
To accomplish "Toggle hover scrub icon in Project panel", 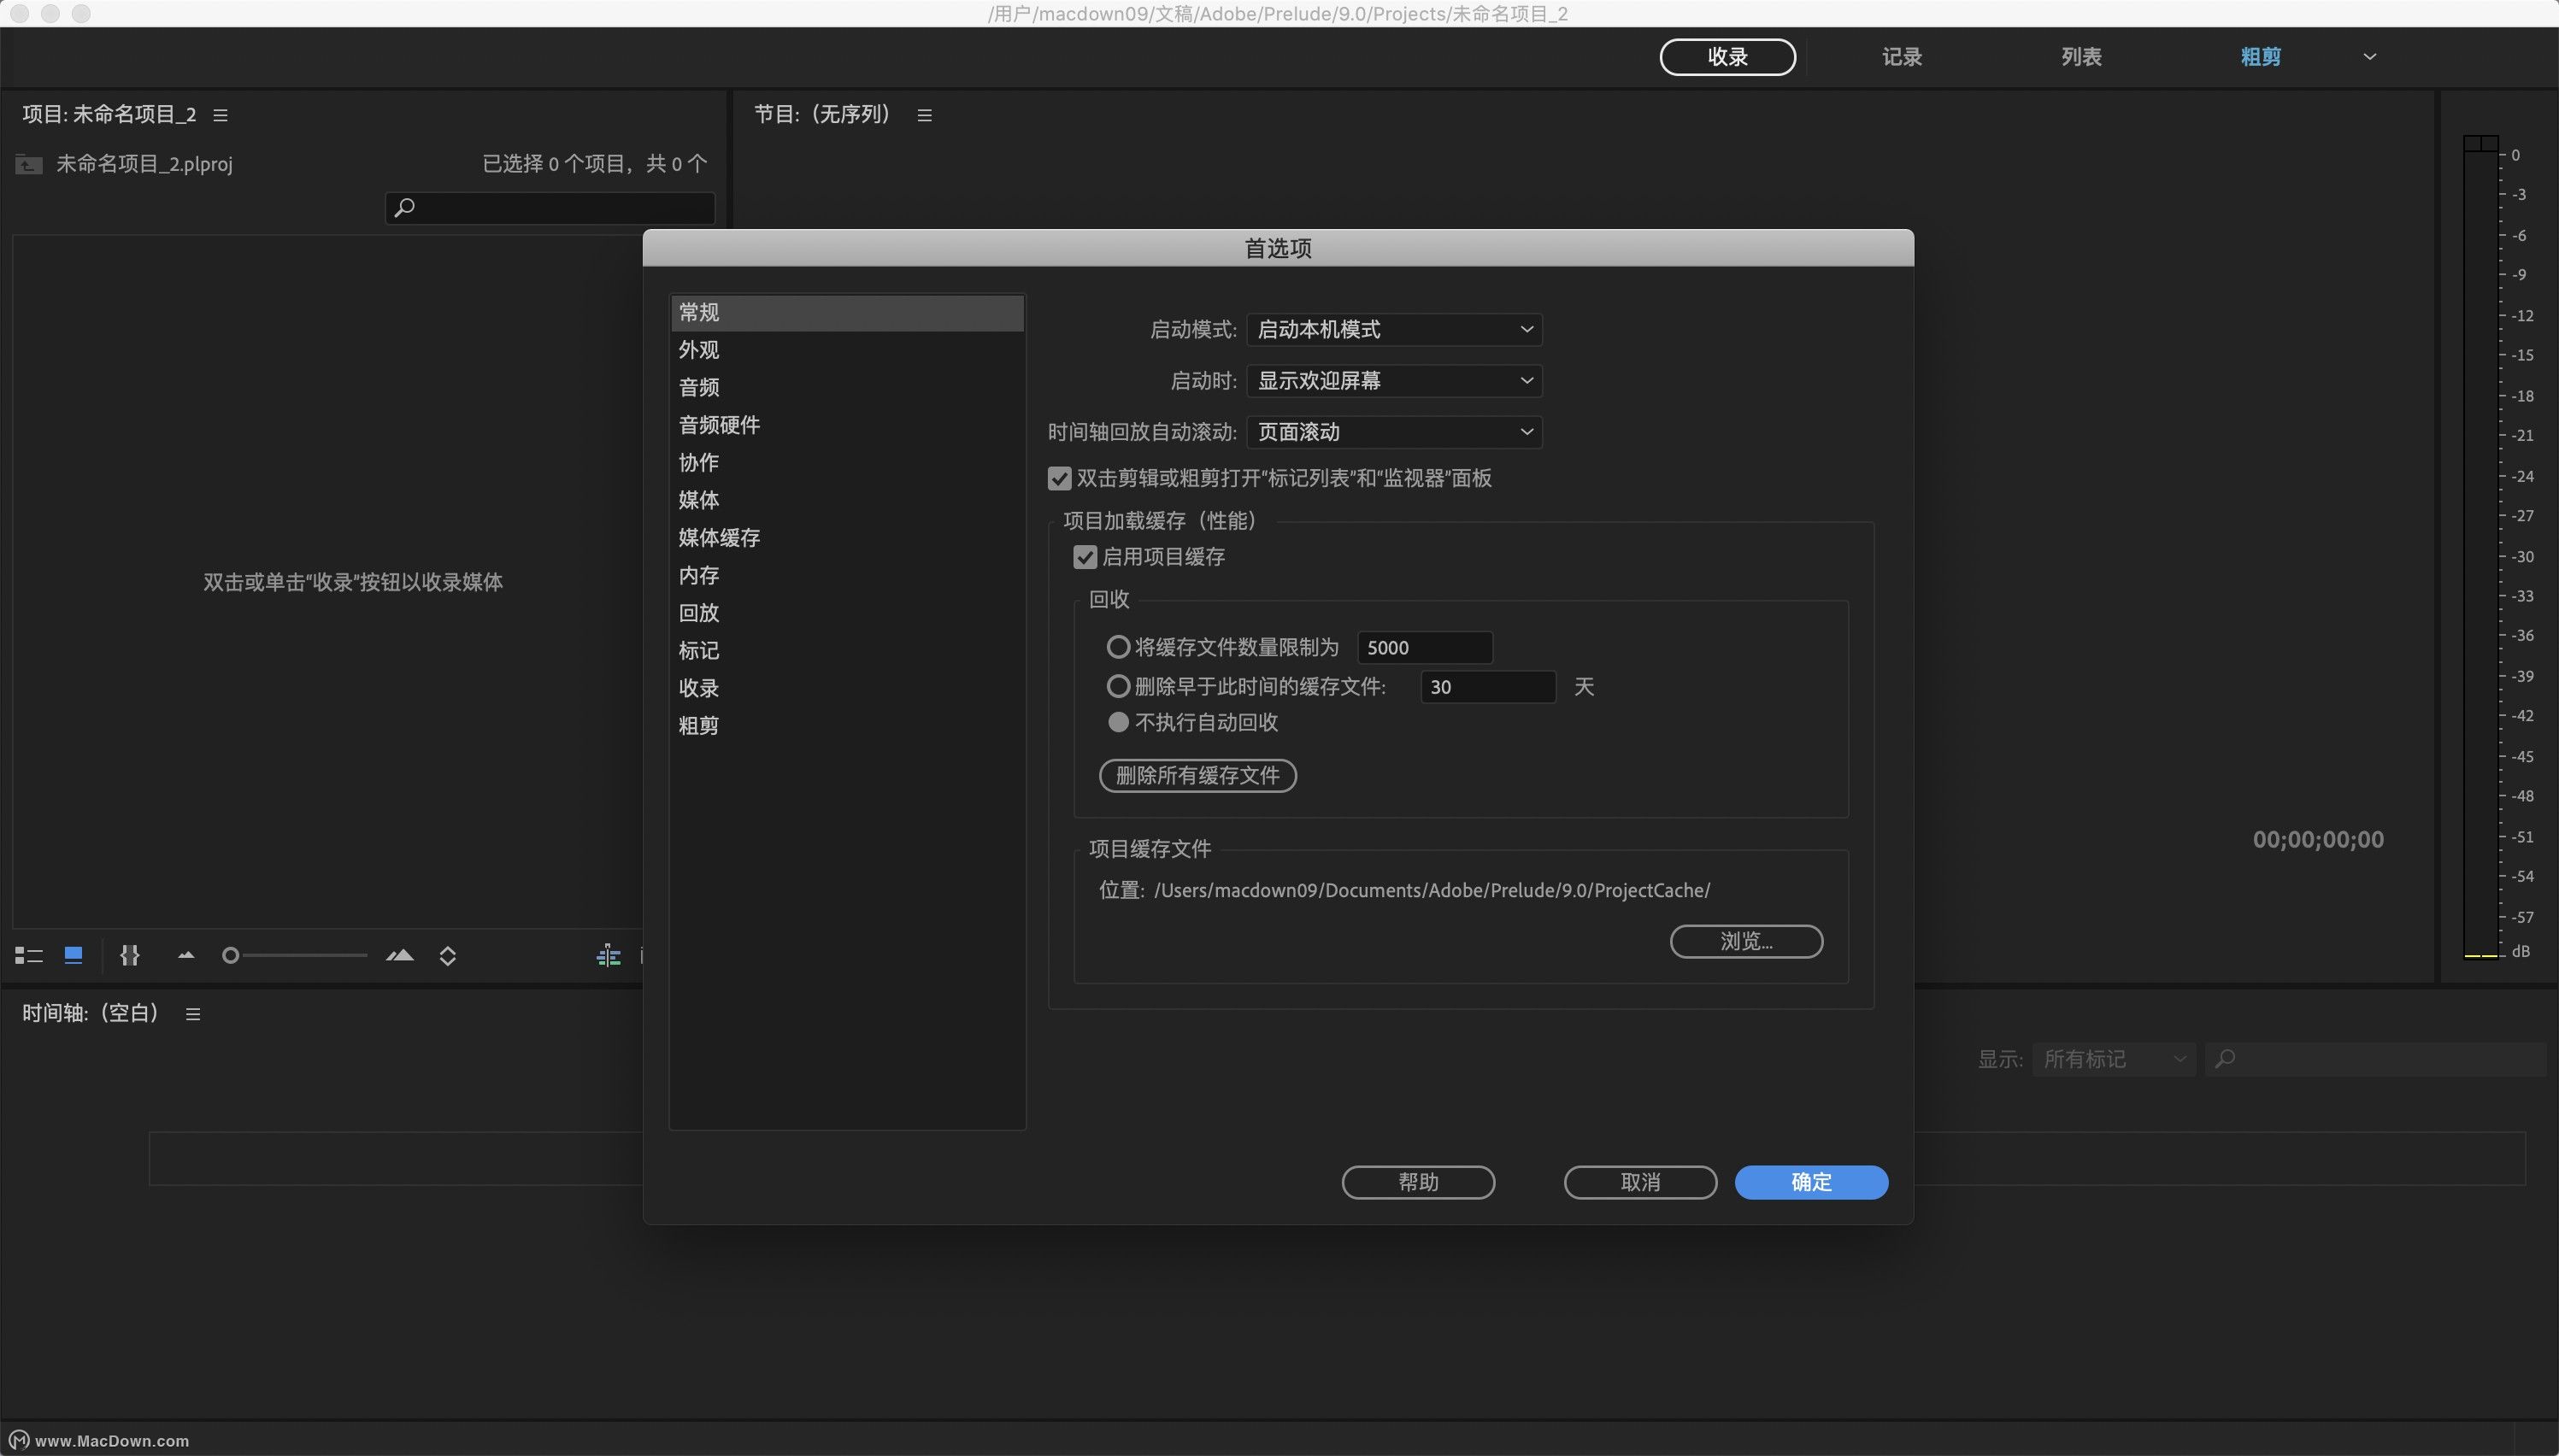I will click(x=130, y=955).
